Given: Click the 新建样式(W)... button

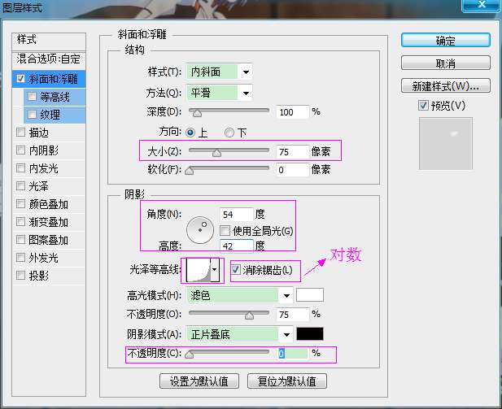Looking at the screenshot, I should point(445,85).
